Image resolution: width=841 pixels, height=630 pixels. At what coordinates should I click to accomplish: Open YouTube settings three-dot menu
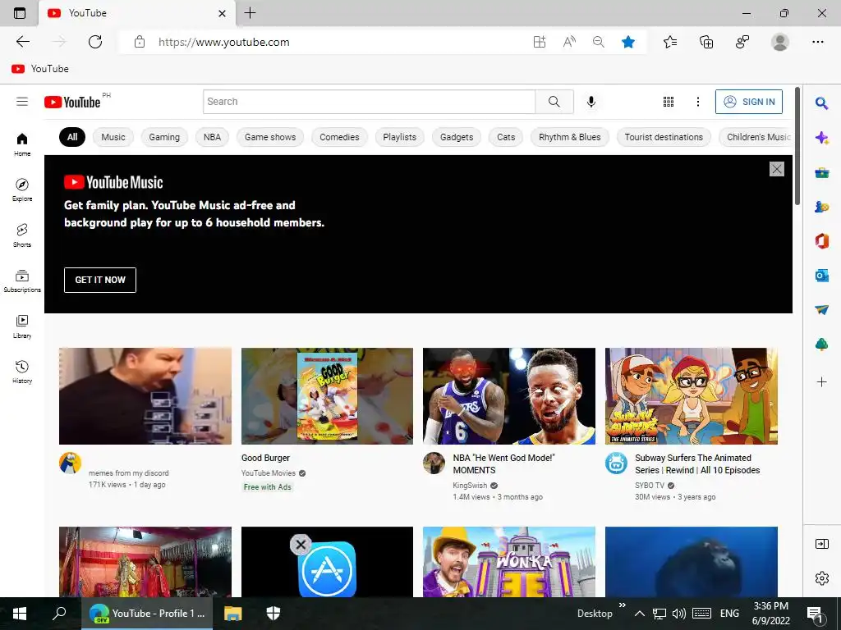(x=698, y=102)
